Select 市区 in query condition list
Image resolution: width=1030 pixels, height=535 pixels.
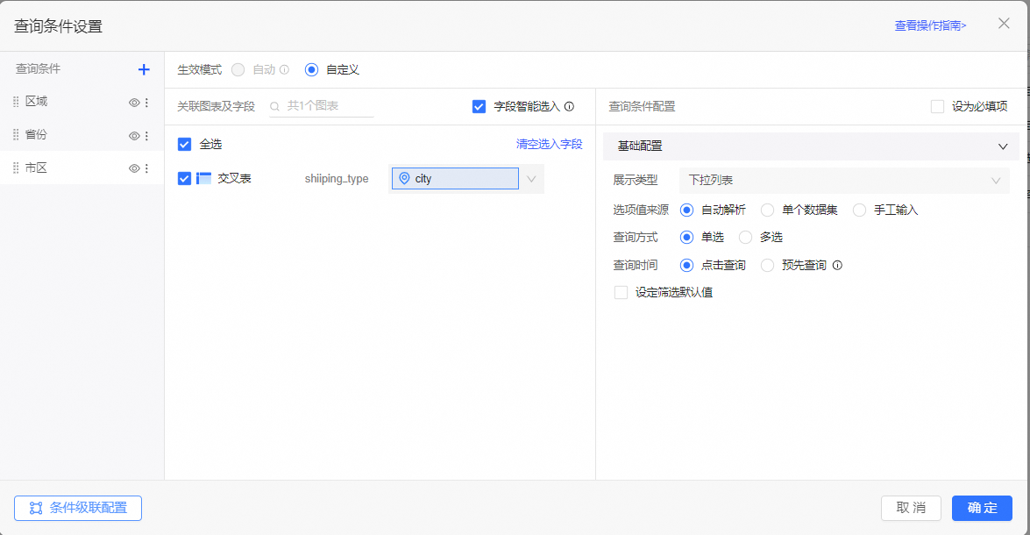click(x=37, y=168)
